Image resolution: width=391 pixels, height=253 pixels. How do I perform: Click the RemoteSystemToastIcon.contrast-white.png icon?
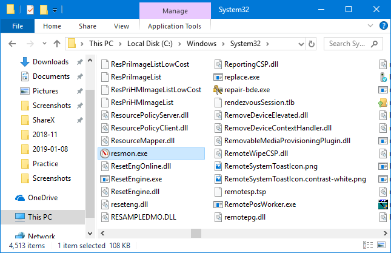point(218,179)
